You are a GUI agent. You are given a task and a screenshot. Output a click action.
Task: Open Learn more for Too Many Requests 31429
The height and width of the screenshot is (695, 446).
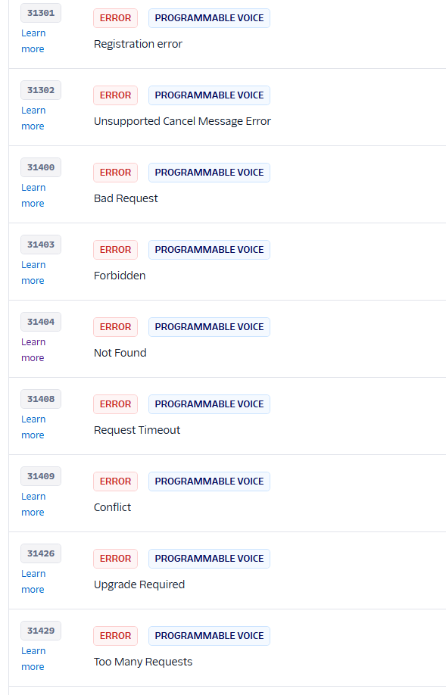33,658
